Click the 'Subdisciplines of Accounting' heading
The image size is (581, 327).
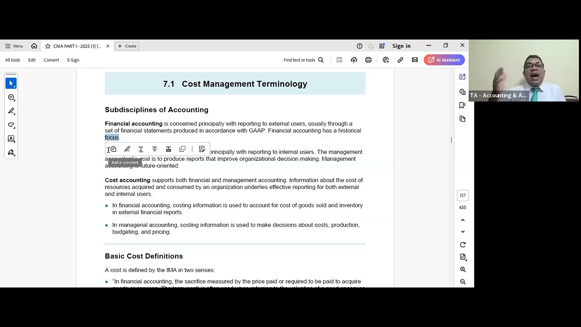pyautogui.click(x=157, y=110)
